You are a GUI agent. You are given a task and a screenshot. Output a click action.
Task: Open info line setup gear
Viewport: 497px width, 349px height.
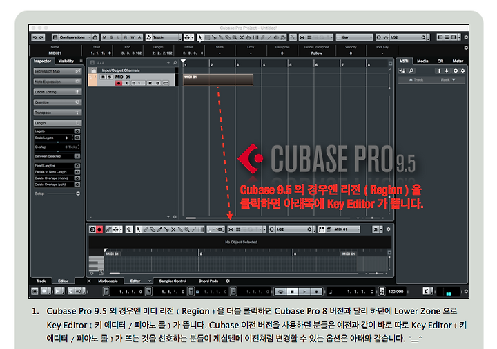466,48
